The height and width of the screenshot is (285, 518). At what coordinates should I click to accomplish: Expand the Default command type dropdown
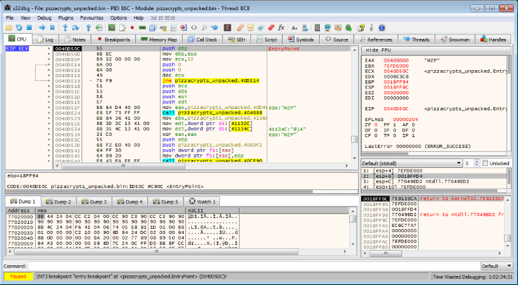(497, 265)
